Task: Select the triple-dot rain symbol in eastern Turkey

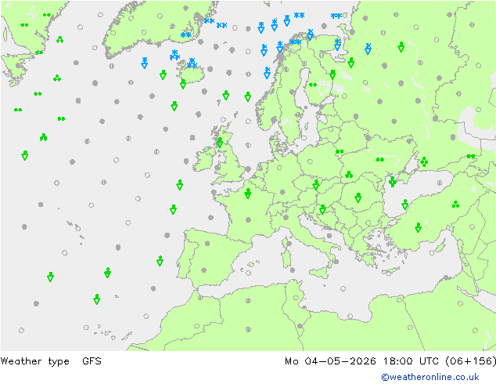Action: click(x=455, y=205)
